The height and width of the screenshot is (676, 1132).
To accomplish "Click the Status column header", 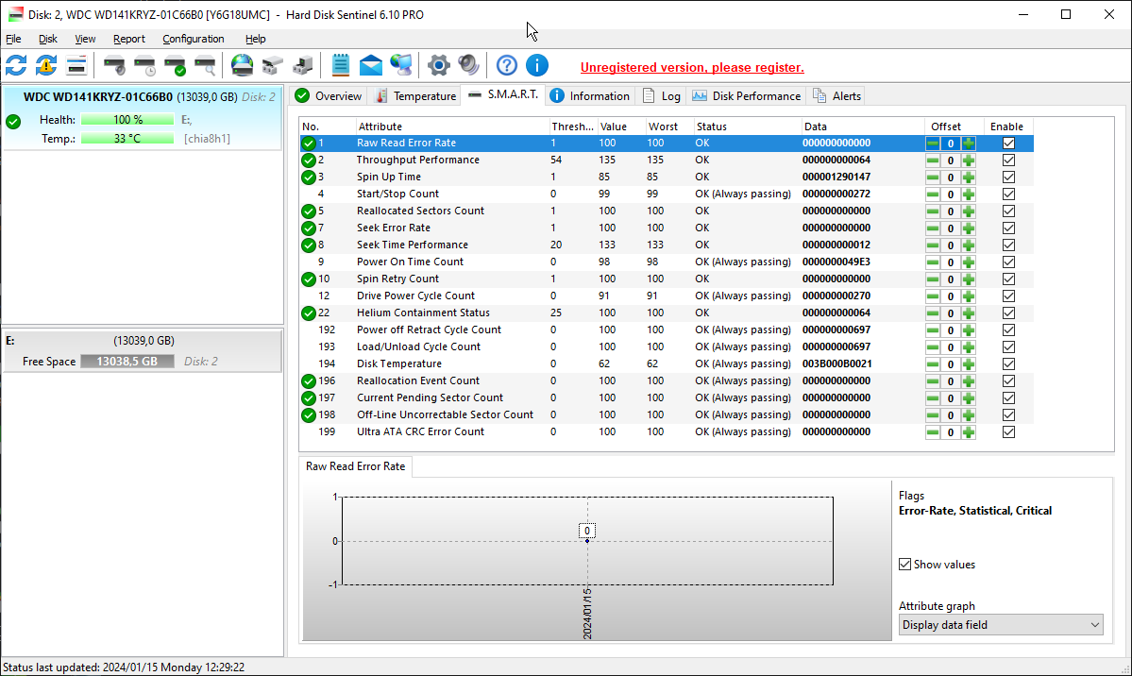I will point(747,127).
